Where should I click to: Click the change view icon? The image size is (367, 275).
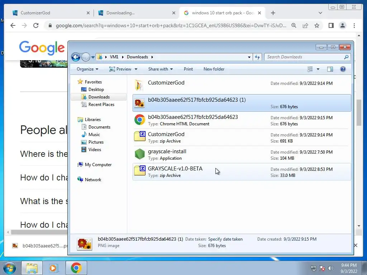310,69
